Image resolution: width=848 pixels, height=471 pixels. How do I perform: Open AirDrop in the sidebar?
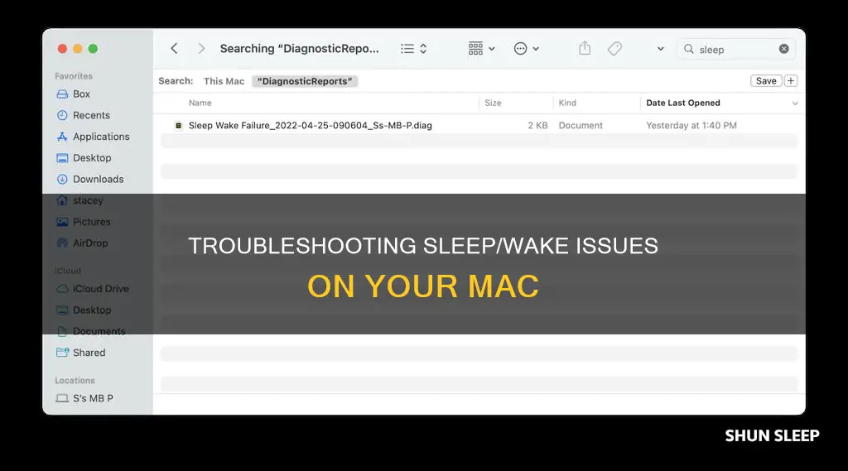point(90,243)
